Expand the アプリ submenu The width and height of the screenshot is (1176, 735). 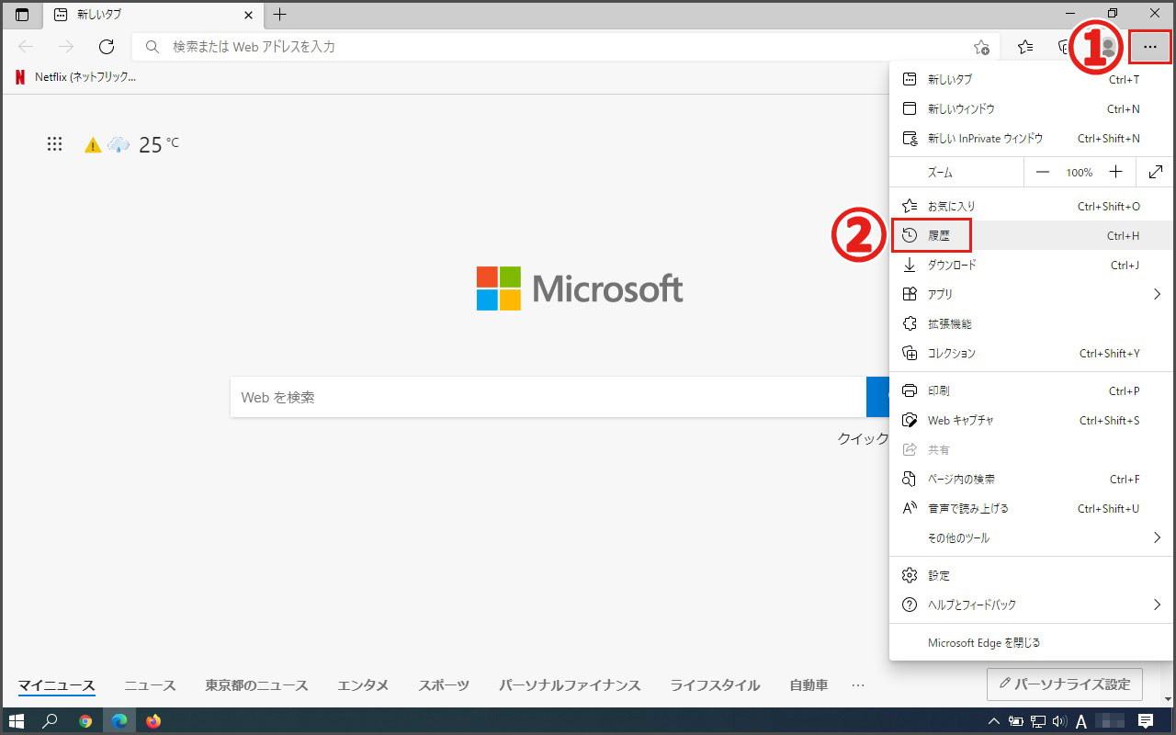pyautogui.click(x=1029, y=294)
